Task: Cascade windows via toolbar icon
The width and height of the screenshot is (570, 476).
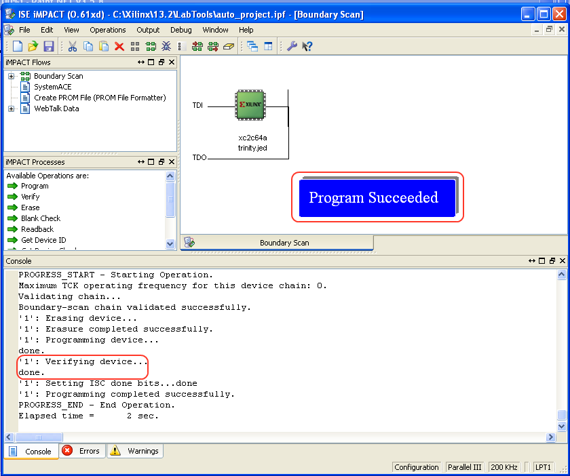Action: [252, 46]
